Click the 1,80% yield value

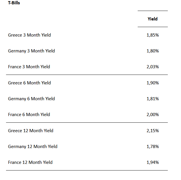click(x=153, y=51)
